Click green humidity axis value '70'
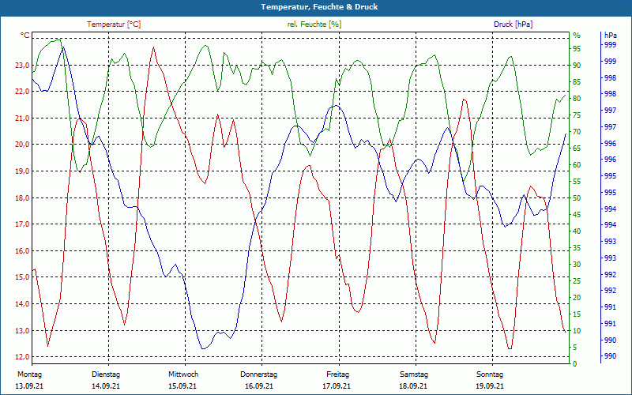632x395 pixels. click(577, 132)
